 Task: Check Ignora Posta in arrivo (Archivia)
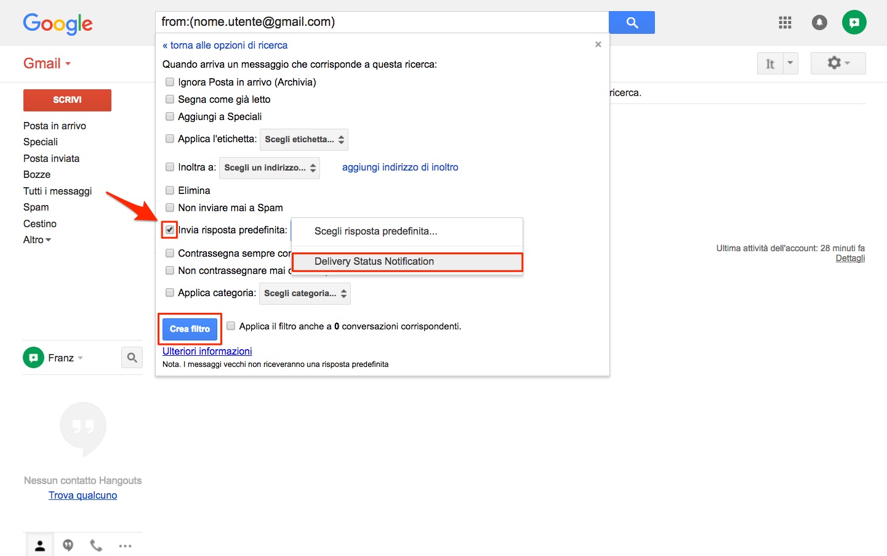(x=170, y=82)
